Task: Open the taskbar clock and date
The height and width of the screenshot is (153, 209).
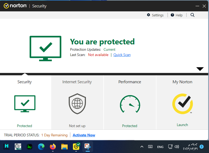Action: click(190, 147)
